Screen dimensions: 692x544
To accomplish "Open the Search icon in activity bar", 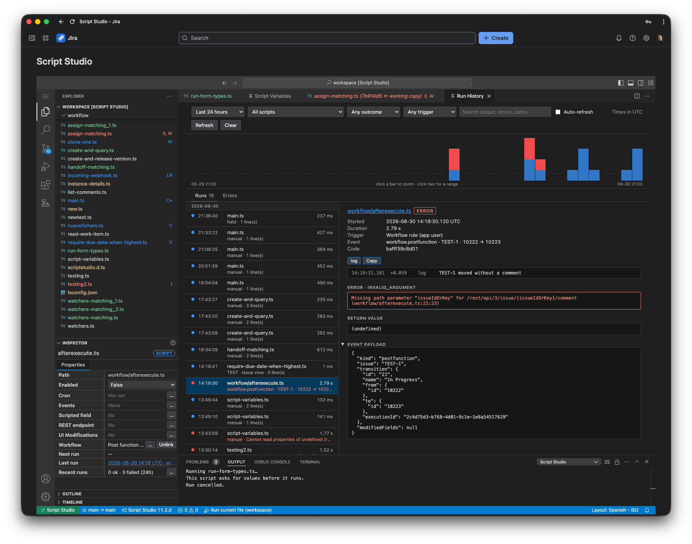I will click(46, 130).
